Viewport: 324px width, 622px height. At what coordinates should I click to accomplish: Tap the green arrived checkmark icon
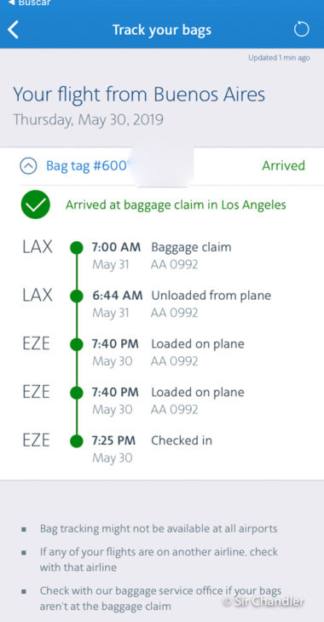(x=36, y=204)
